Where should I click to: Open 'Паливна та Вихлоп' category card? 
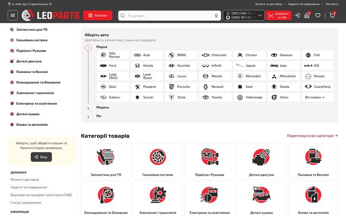pos(313,161)
